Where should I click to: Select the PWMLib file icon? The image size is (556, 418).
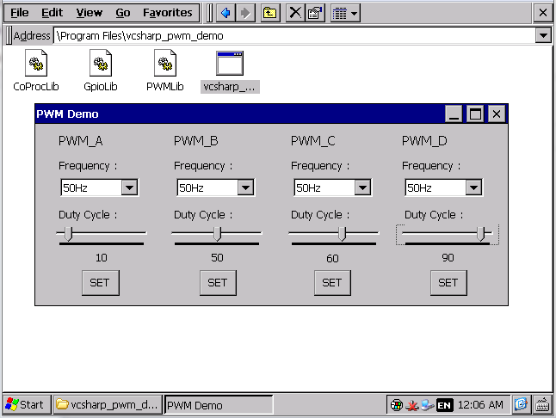coord(165,71)
